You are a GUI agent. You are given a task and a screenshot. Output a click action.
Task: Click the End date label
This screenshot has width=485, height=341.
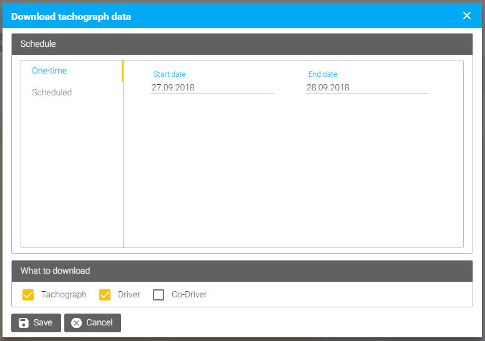coord(323,74)
